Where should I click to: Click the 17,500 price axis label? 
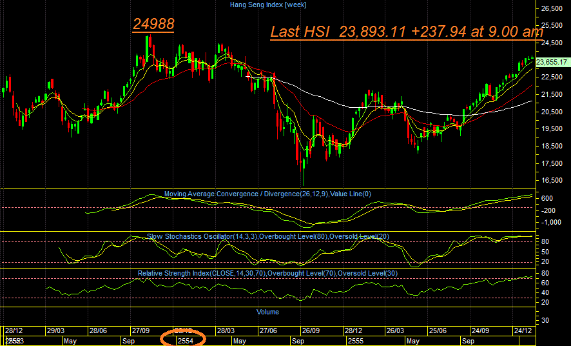[552, 163]
